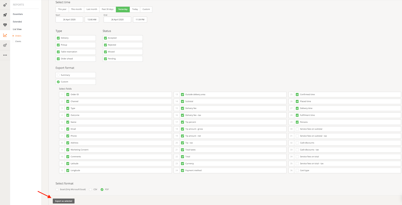Screen dimensions: 402x205
Task: Toggle Marketing Consent field
Action: 68,150
